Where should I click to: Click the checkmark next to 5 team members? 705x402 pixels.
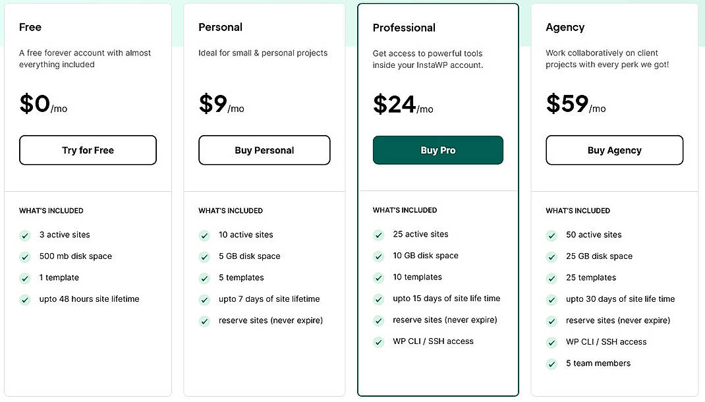[551, 363]
